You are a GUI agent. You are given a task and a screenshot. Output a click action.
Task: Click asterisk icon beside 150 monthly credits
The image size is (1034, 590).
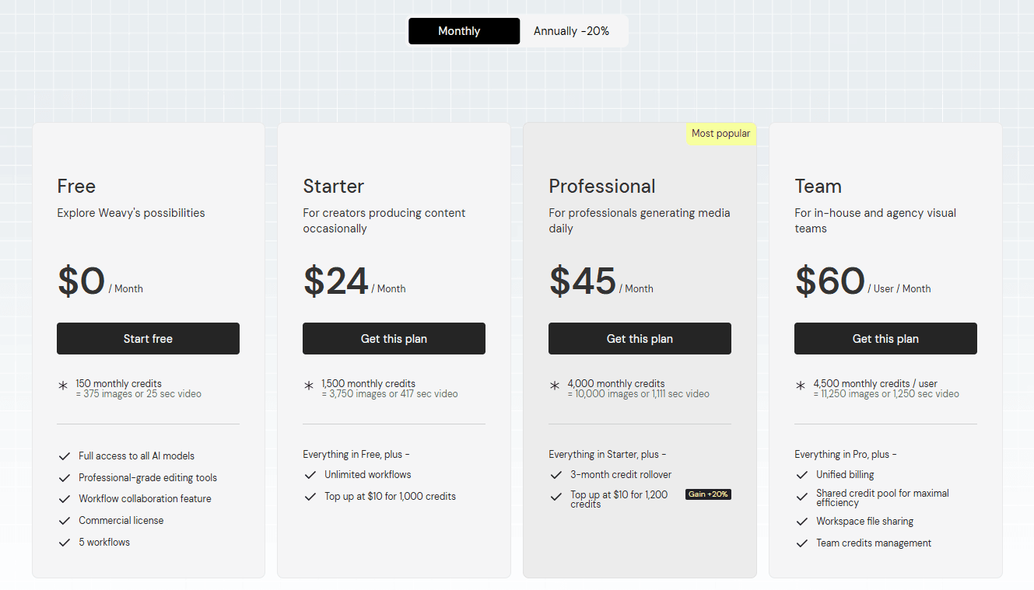(x=63, y=386)
